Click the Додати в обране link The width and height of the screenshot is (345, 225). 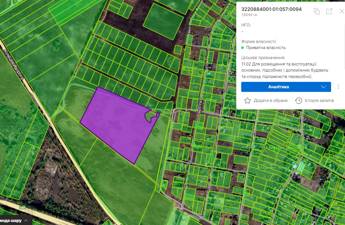click(270, 101)
